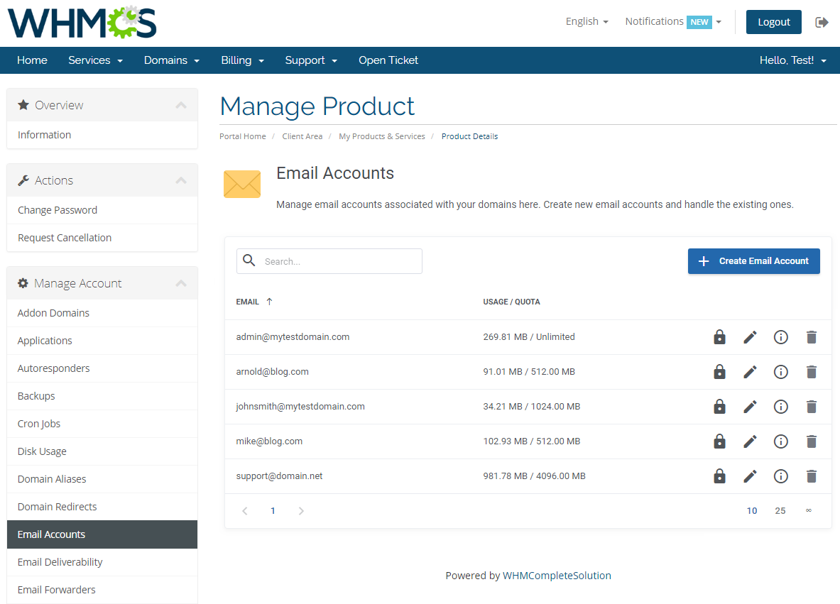Toggle EMAIL column sort order arrow
Image resolution: width=840 pixels, height=604 pixels.
coord(268,301)
